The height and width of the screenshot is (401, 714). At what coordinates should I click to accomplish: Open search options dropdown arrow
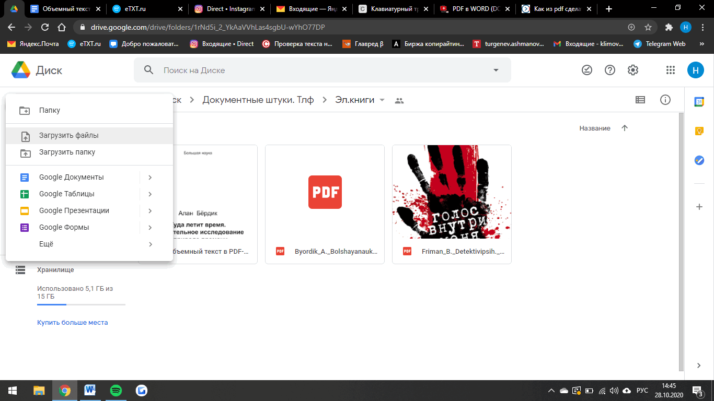(496, 70)
